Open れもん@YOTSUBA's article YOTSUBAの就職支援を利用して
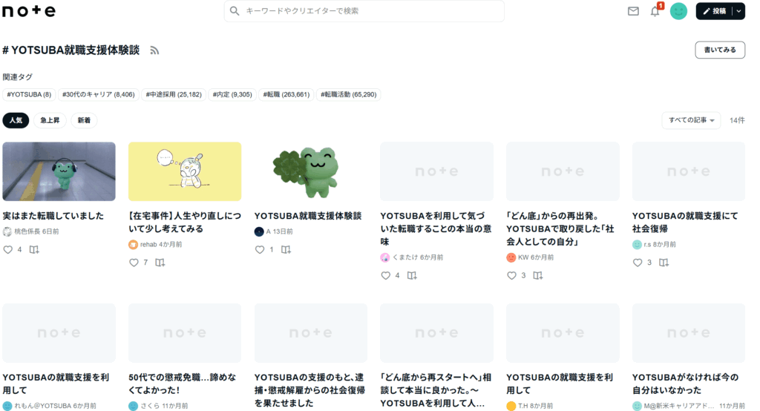The height and width of the screenshot is (411, 760). pos(56,384)
